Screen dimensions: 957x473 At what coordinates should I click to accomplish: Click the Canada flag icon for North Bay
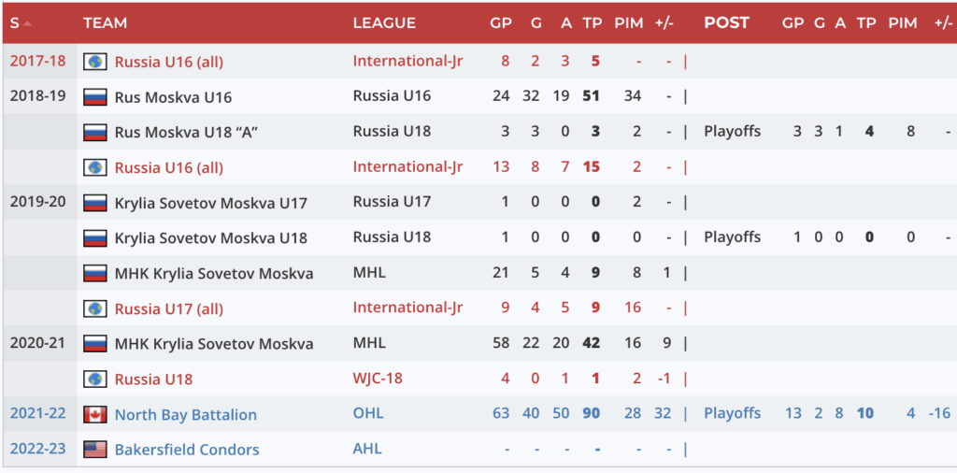[95, 414]
